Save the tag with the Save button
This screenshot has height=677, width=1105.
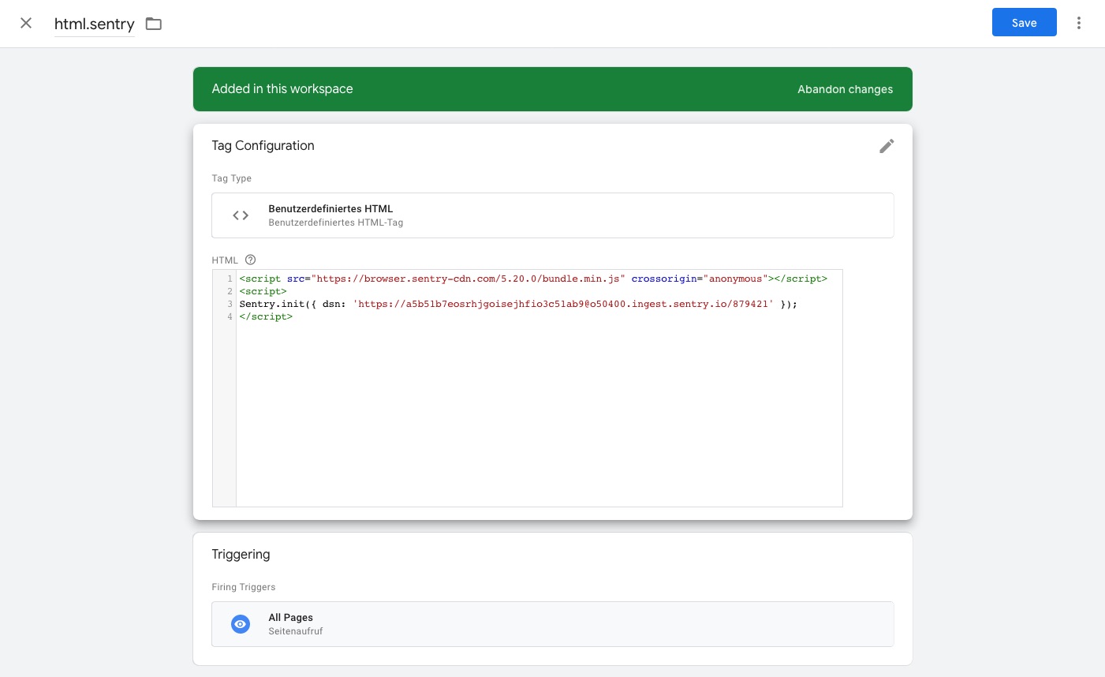coord(1024,23)
